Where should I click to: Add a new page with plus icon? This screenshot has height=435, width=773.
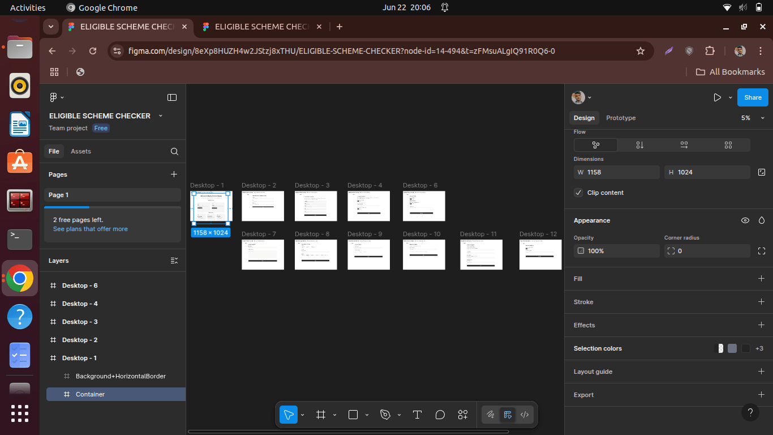tap(174, 174)
